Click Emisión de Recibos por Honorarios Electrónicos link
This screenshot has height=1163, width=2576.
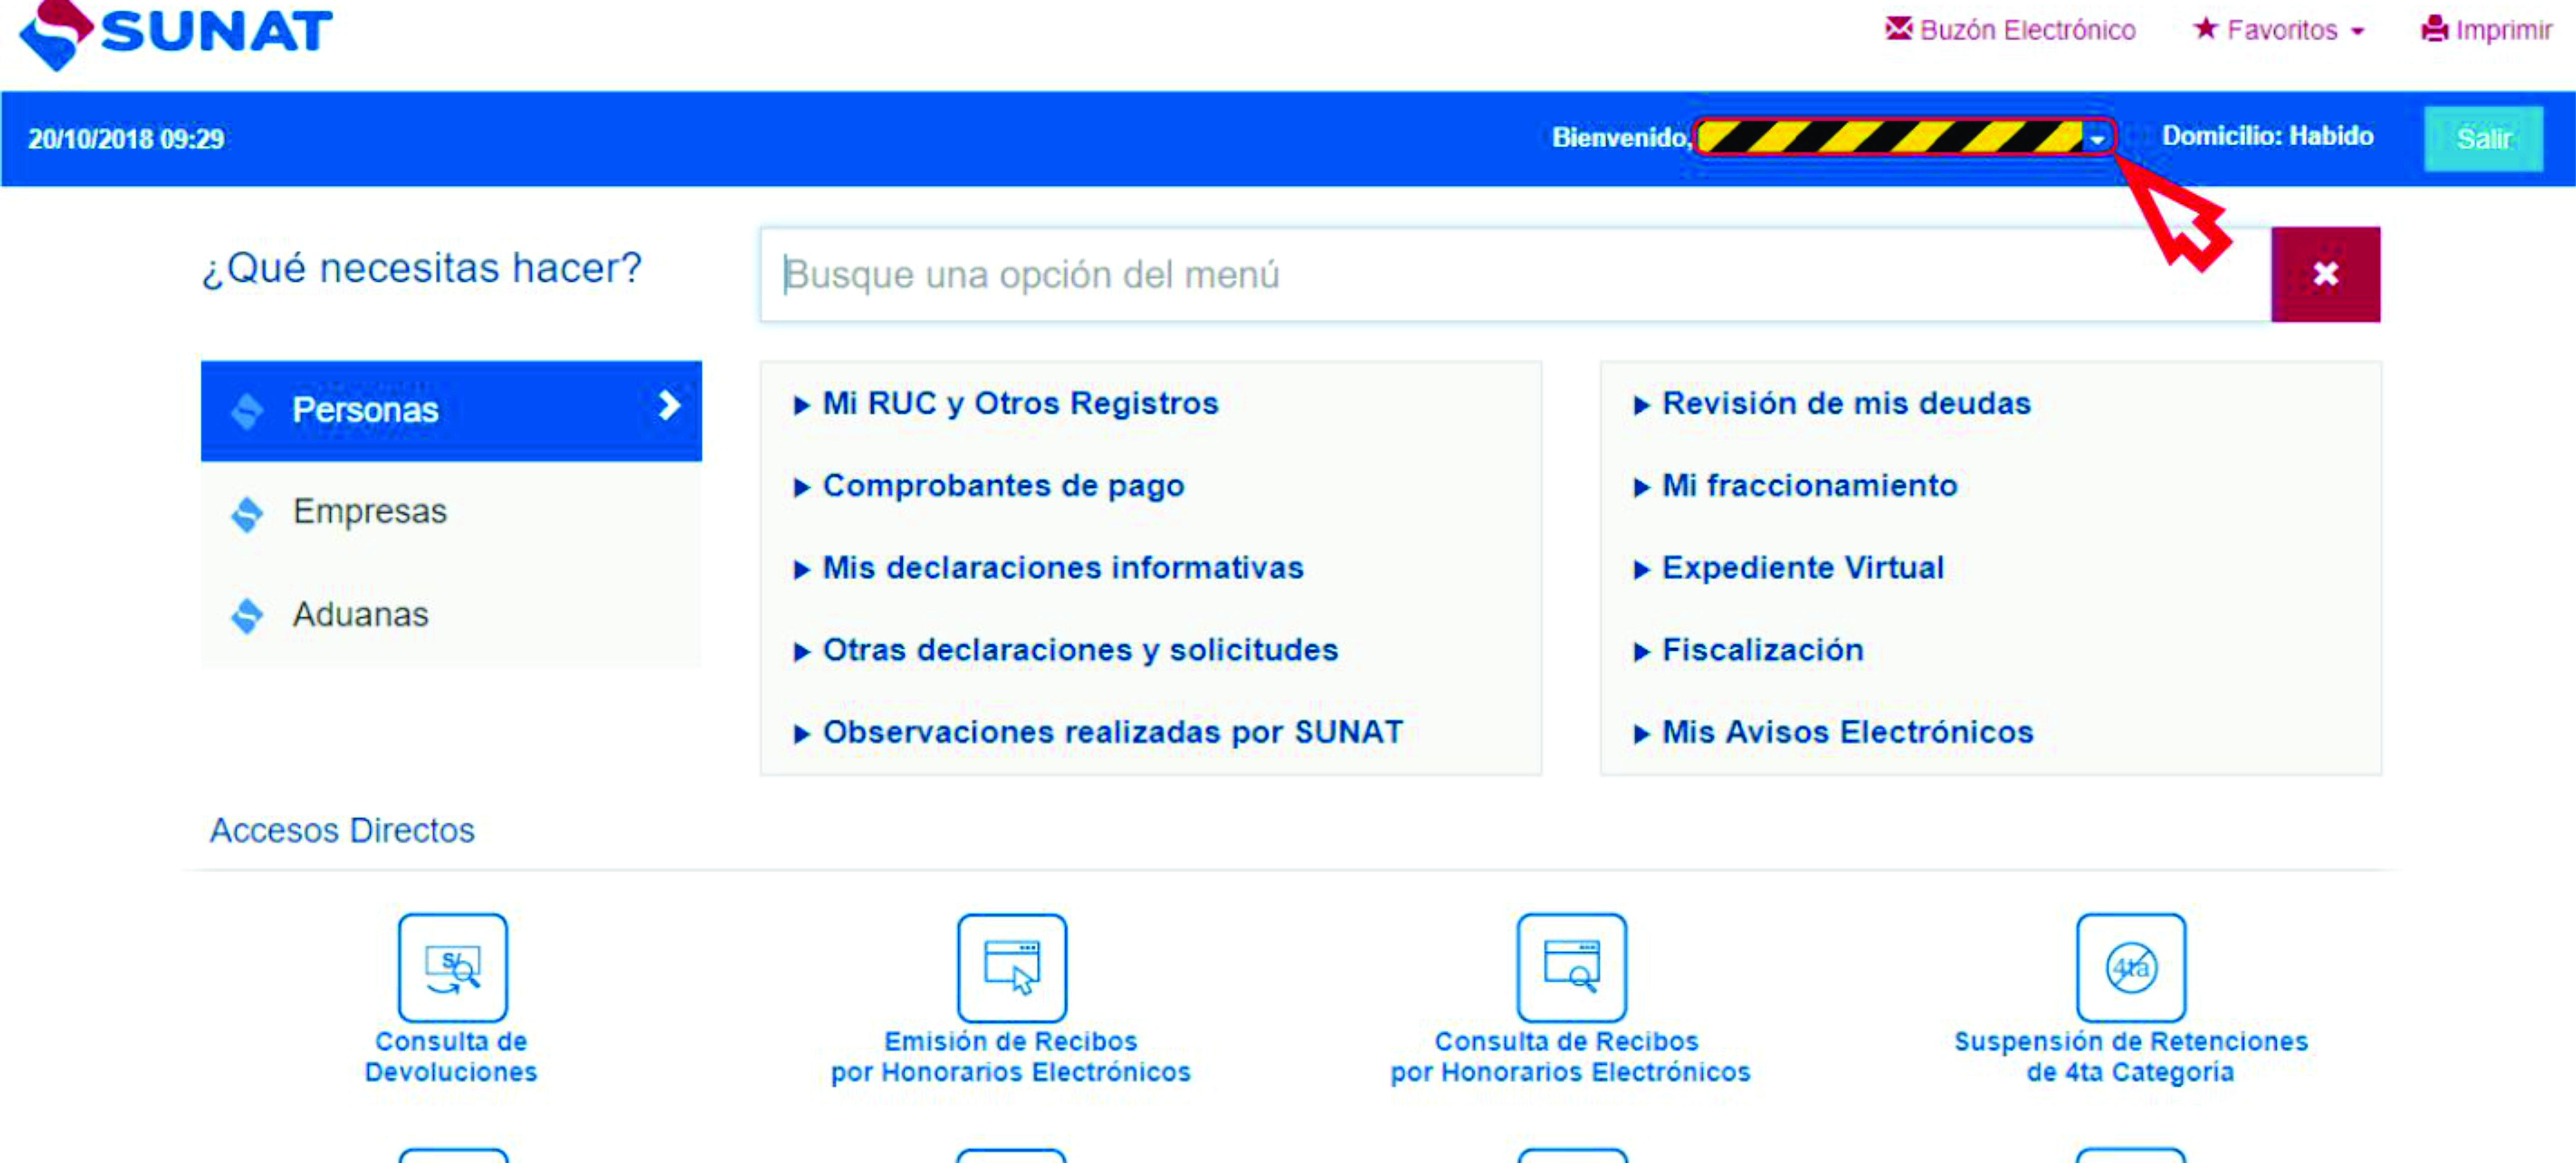[x=1011, y=1057]
